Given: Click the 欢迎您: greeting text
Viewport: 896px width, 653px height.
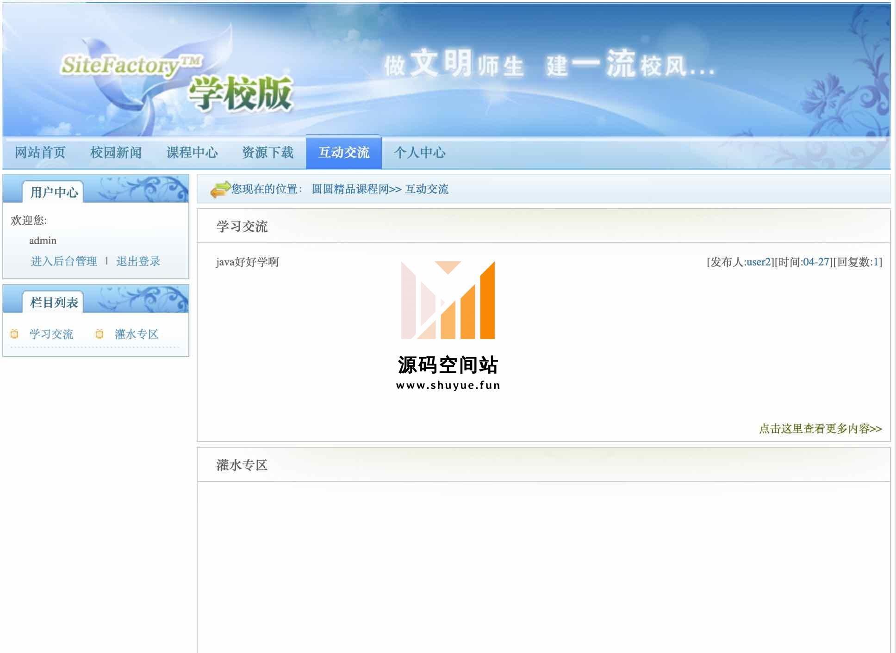Looking at the screenshot, I should (x=29, y=221).
